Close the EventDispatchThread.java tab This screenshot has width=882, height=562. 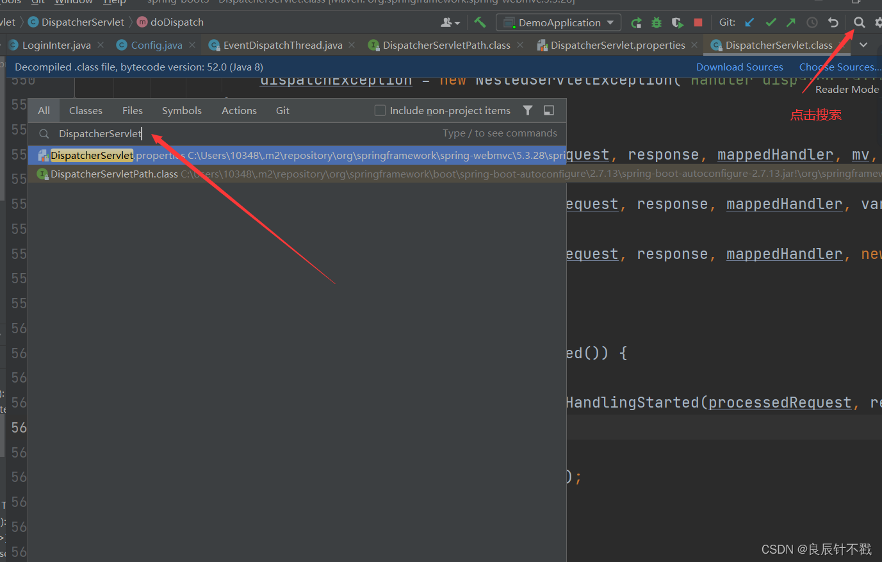[352, 45]
